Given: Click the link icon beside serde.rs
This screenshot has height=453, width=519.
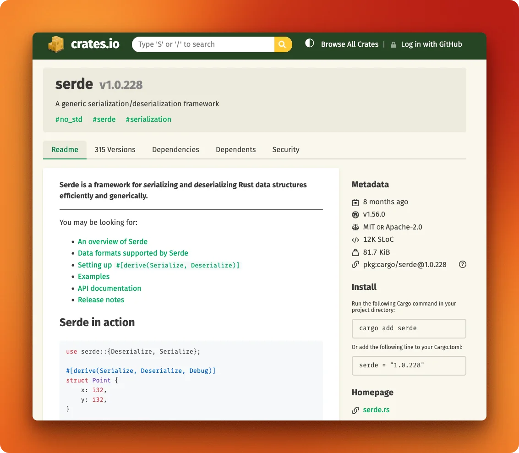Looking at the screenshot, I should 355,410.
